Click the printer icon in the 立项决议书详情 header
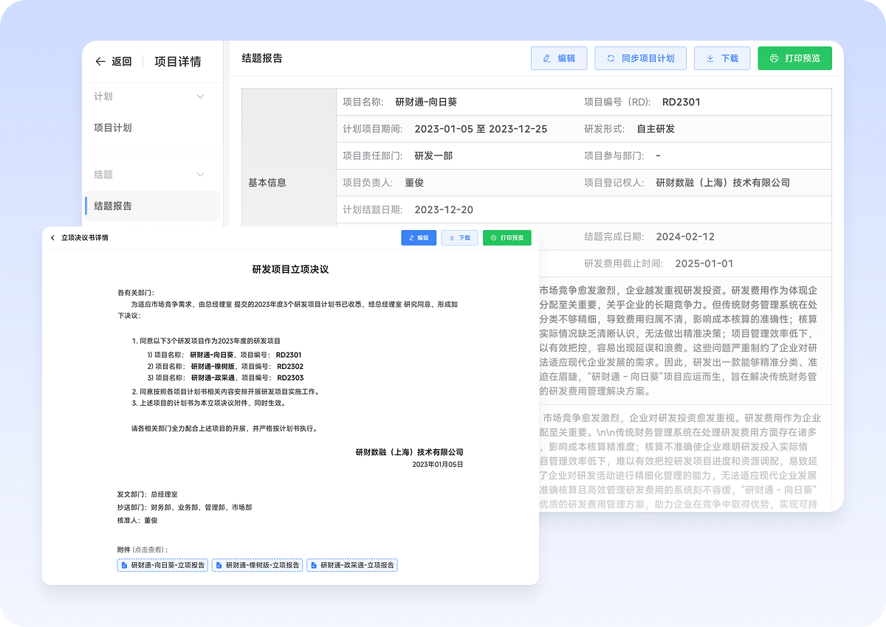 (494, 238)
